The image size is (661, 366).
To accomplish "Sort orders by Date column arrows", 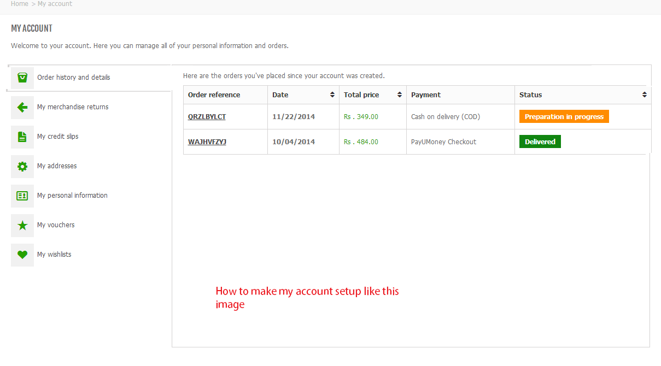I will click(x=332, y=95).
